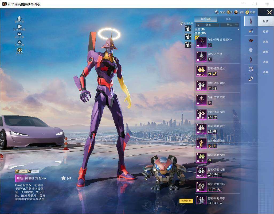The height and width of the screenshot is (214, 274).
Task: Choose the pants subcategory icon
Action: tap(251, 69)
